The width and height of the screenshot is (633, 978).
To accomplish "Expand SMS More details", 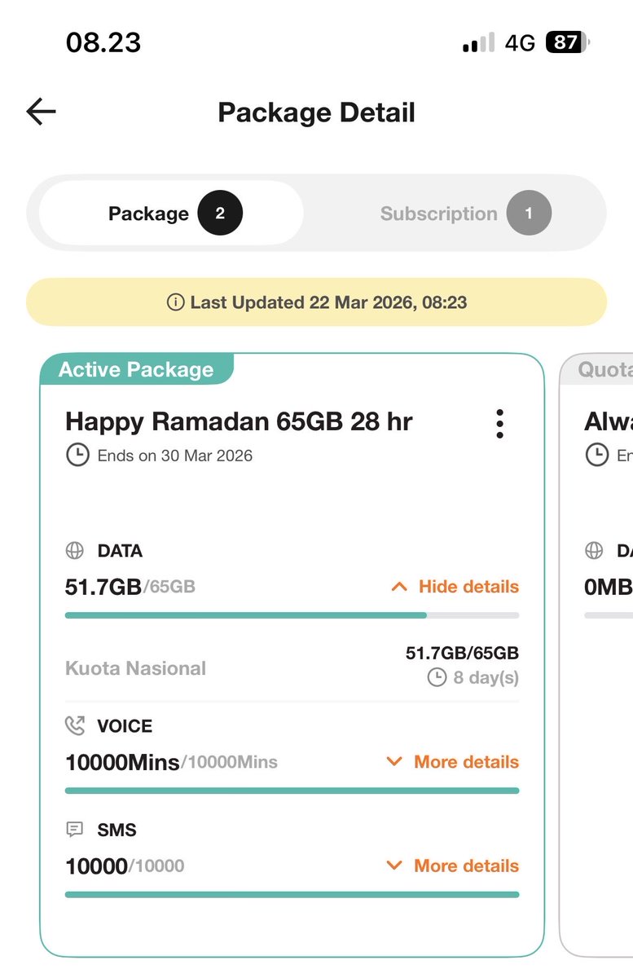I will [452, 866].
